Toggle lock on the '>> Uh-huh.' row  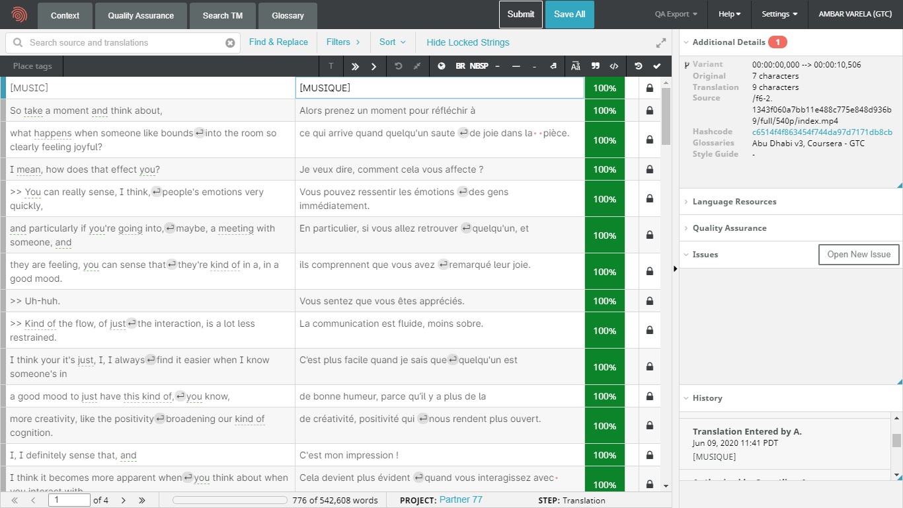[x=650, y=301]
